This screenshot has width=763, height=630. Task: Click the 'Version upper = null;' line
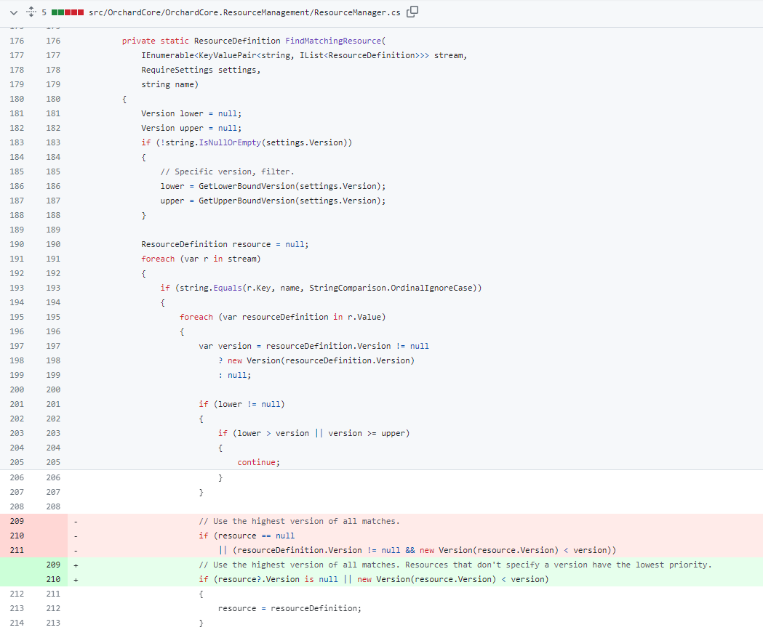(x=191, y=129)
